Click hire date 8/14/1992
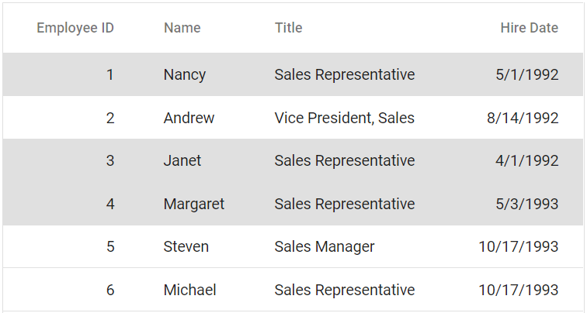This screenshot has height=313, width=587. point(523,118)
